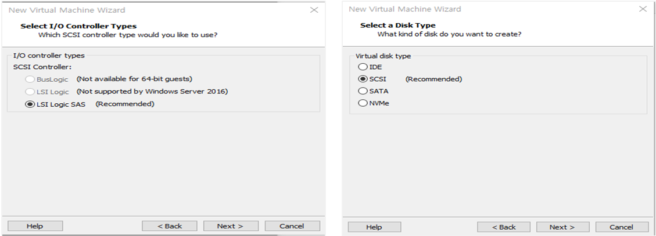Select the BusLogic SCSI controller option
Image resolution: width=656 pixels, height=236 pixels.
coord(30,79)
